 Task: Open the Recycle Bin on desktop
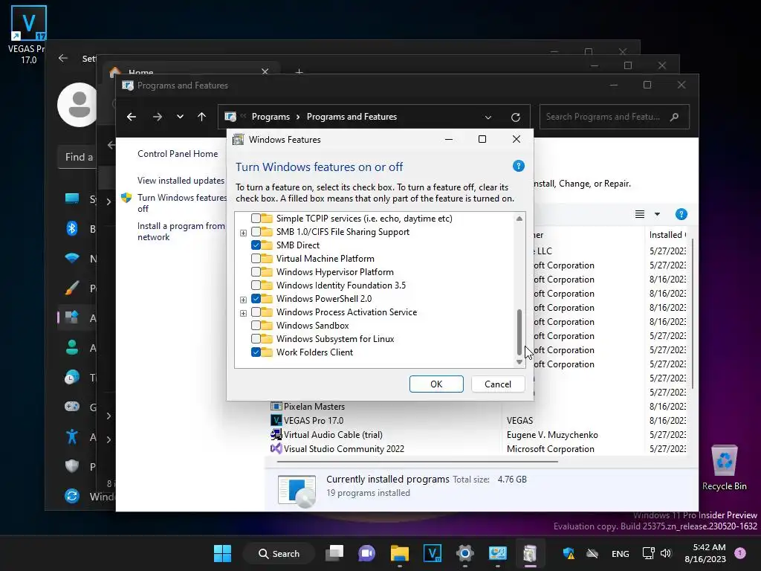(x=724, y=468)
